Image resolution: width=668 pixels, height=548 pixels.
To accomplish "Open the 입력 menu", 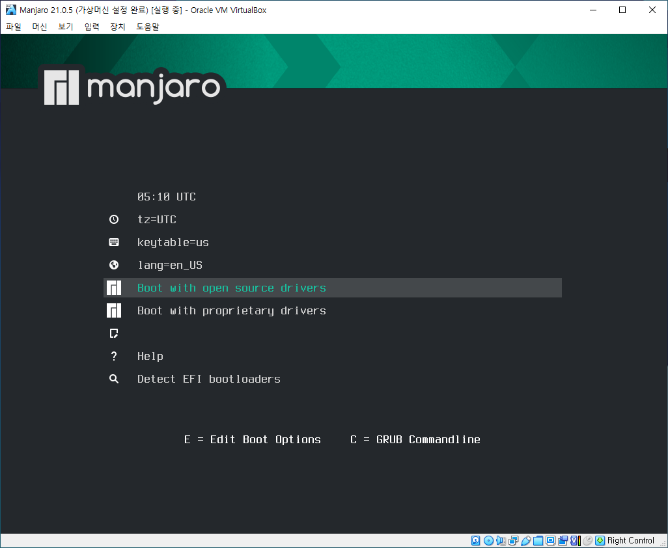I will (x=92, y=27).
